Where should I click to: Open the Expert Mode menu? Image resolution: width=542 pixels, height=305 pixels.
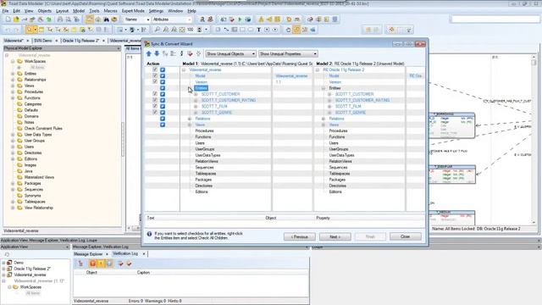[133, 11]
